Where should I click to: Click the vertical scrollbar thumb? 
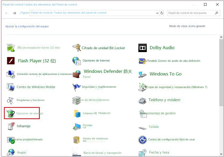[221, 73]
